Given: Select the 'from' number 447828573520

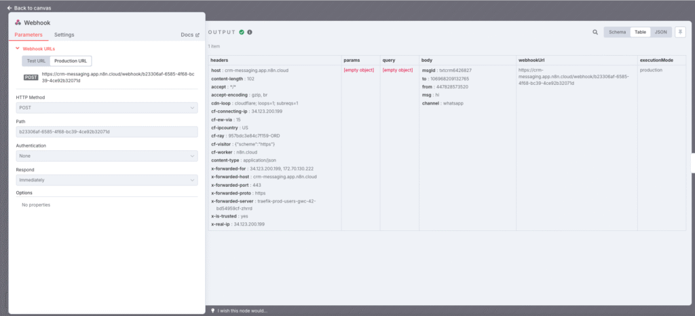Looking at the screenshot, I should (x=453, y=87).
